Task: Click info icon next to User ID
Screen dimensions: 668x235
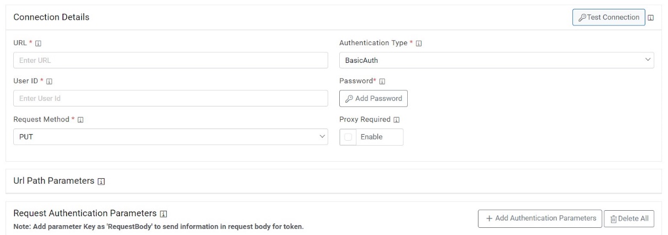Action: click(49, 81)
